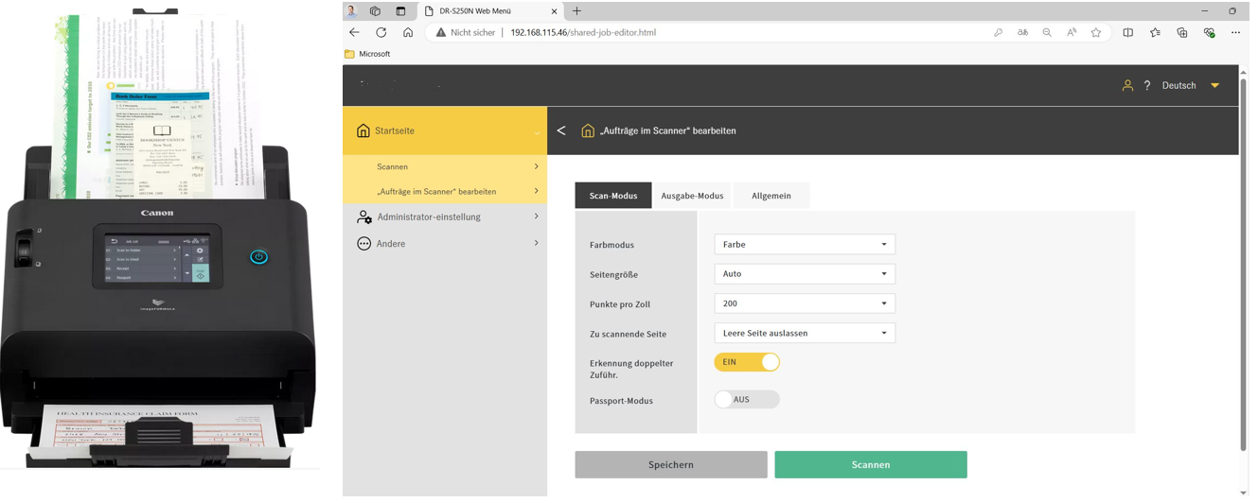Click the green Scannen button
Image resolution: width=1258 pixels, height=503 pixels.
(x=870, y=465)
